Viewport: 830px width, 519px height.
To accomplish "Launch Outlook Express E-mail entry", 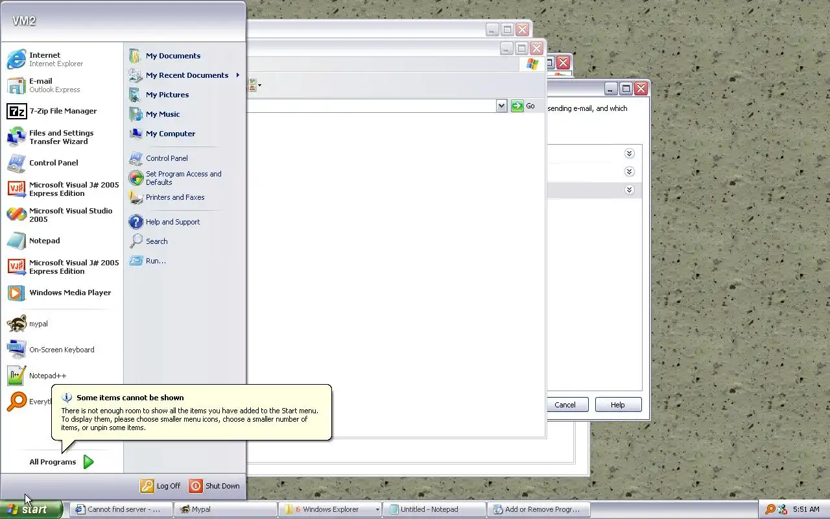I will [x=62, y=85].
